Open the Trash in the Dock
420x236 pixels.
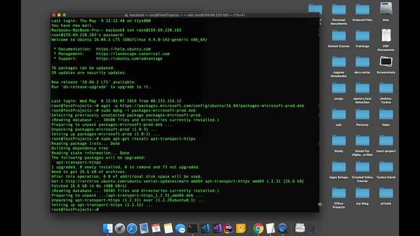[312, 228]
